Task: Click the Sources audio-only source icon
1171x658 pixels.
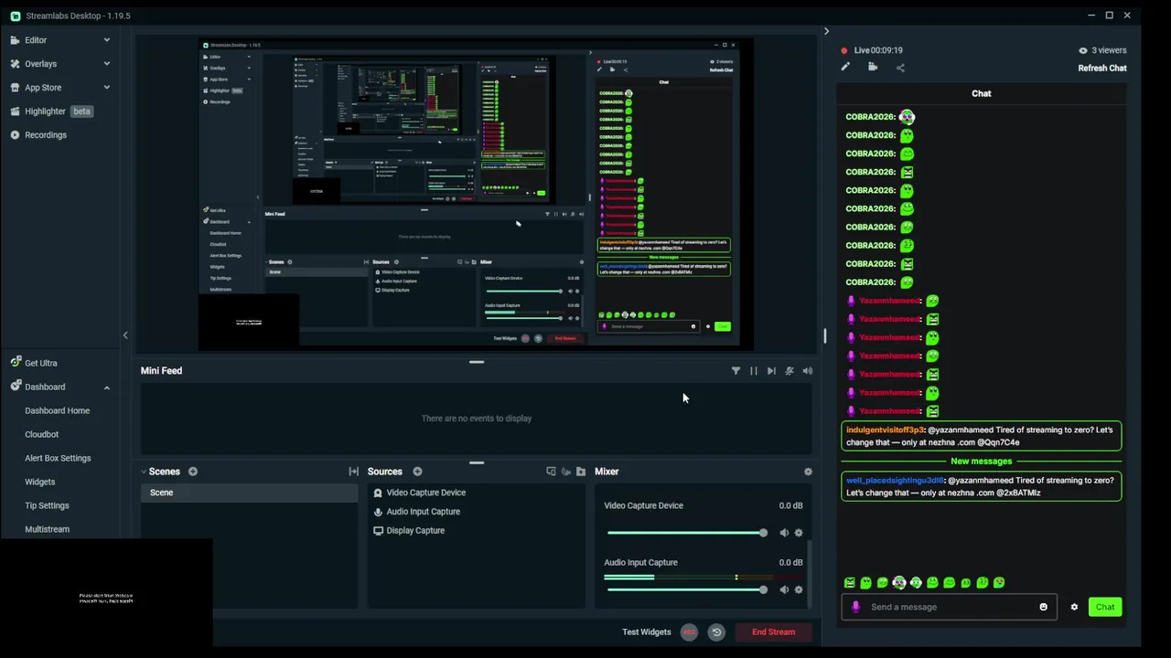Action: pyautogui.click(x=566, y=472)
